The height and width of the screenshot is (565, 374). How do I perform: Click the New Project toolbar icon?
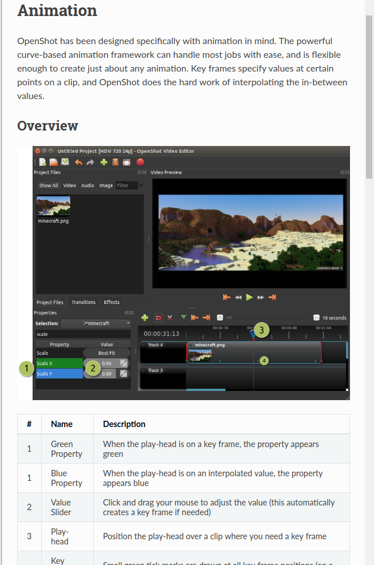click(x=43, y=162)
